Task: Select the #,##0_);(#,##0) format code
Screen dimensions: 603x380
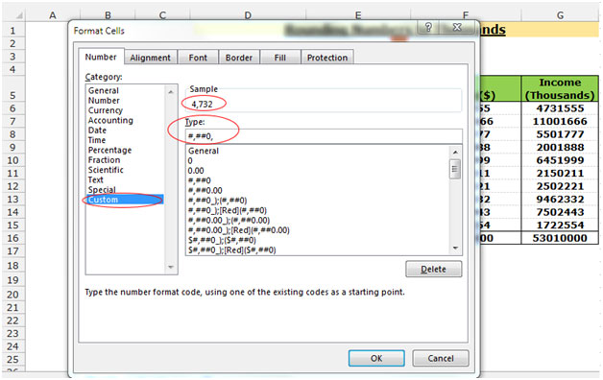Action: (217, 201)
